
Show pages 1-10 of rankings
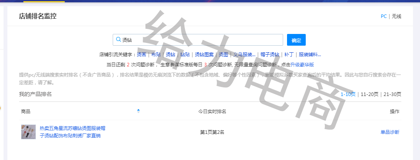pyautogui.click(x=348, y=94)
